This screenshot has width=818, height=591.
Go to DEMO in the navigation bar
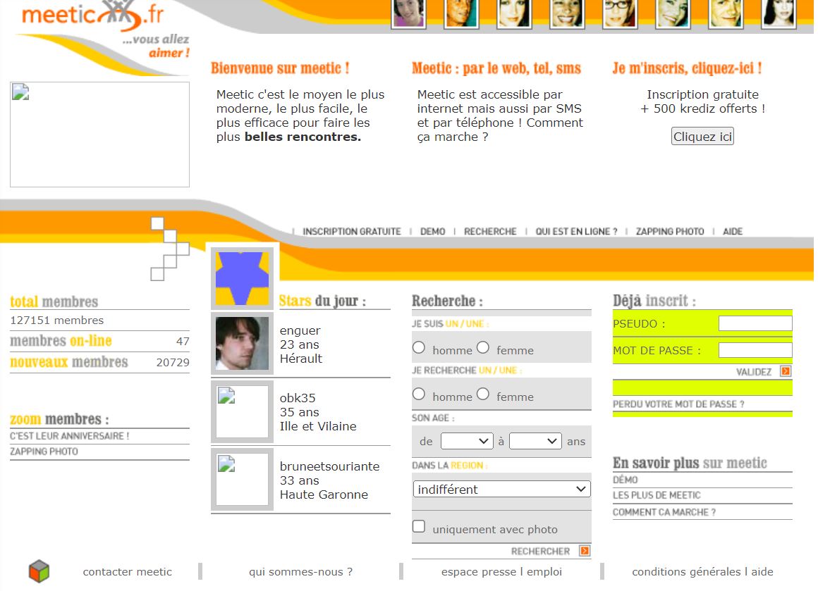(432, 231)
